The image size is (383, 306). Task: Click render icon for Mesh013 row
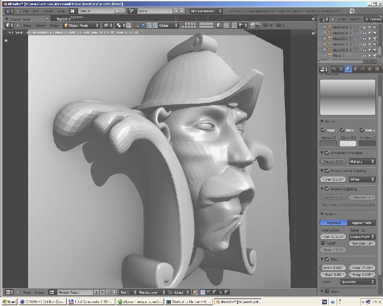point(375,50)
